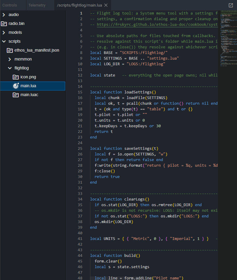The width and height of the screenshot is (237, 280).
Task: Click the io.open(SETTINGS, "w") call
Action: (142, 154)
